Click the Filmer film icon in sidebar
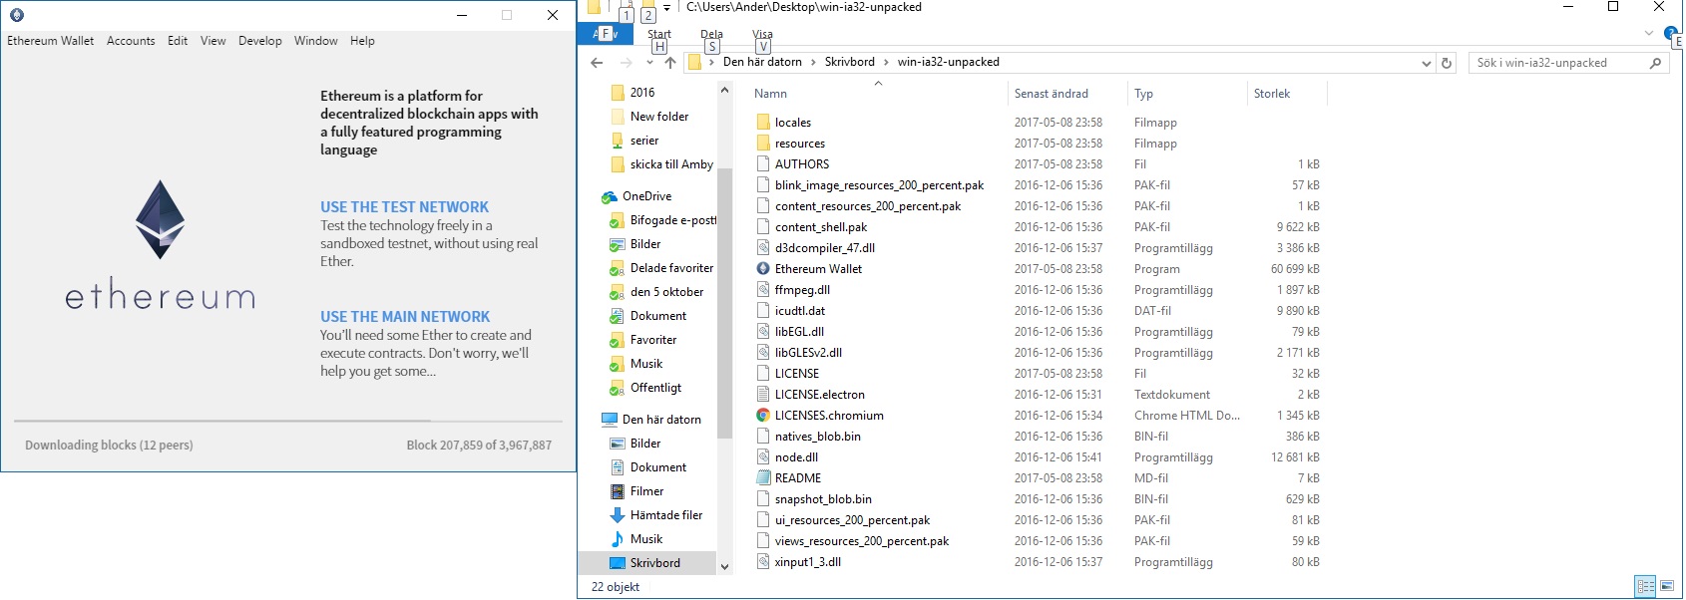 coord(618,491)
